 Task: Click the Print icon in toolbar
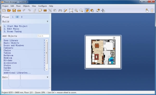(19, 10)
